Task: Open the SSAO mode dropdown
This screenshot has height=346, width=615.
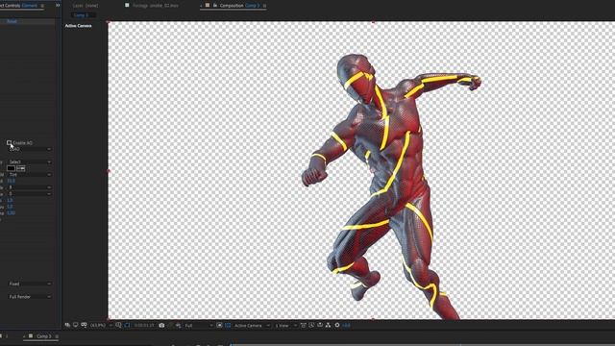Action: click(x=30, y=149)
